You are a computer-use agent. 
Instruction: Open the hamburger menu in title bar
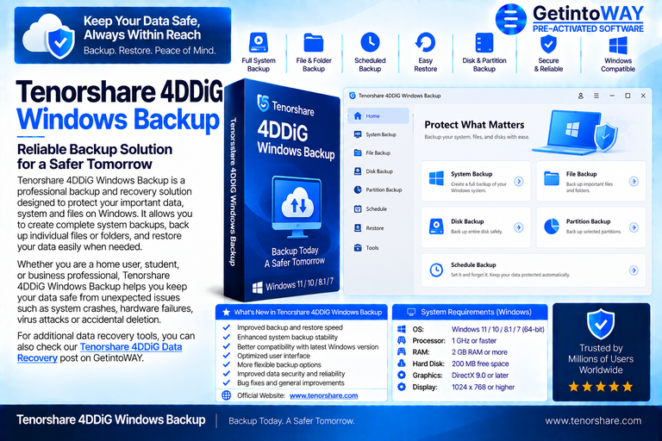pyautogui.click(x=596, y=96)
